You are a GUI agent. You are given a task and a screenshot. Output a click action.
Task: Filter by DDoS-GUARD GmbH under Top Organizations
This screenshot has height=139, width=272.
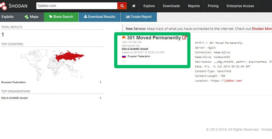pyautogui.click(x=14, y=98)
